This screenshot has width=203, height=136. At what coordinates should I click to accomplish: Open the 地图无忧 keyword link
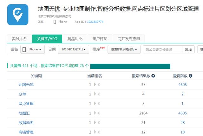(x=26, y=85)
